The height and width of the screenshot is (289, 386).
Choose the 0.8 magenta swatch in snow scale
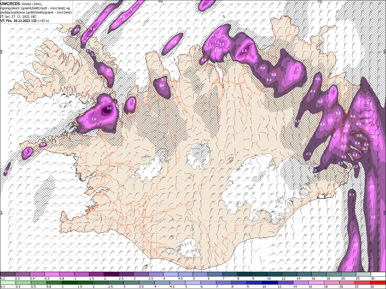point(67,274)
